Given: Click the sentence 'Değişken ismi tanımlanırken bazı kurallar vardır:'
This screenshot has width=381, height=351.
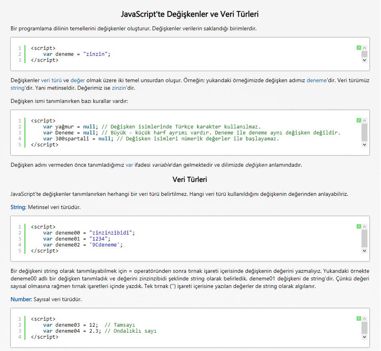Looking at the screenshot, I should 69,101.
